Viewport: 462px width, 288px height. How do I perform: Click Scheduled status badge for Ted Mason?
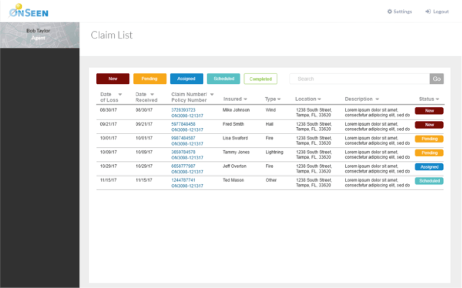429,181
